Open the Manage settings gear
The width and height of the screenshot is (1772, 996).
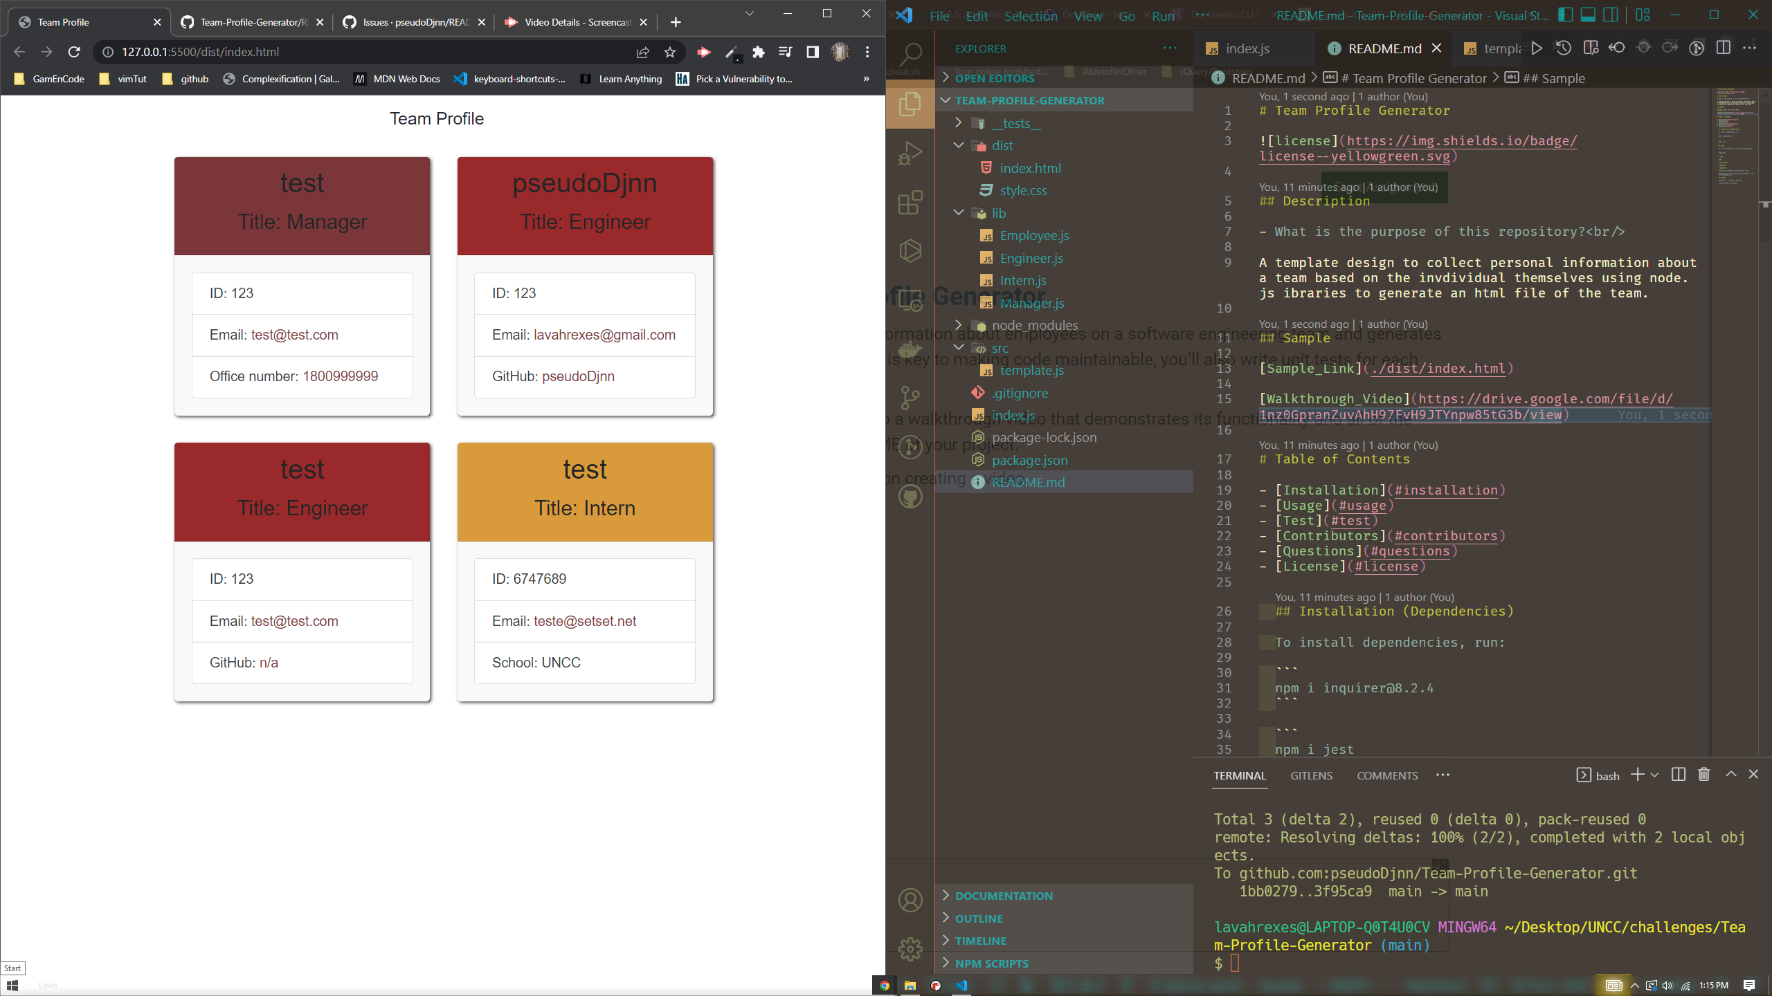pos(910,950)
